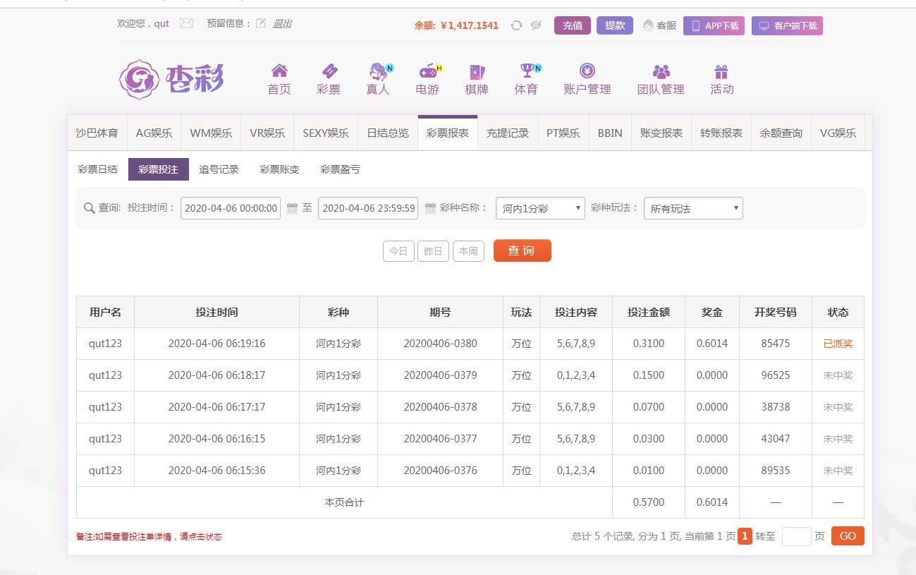Screen dimensions: 916x575
Task: Open the 活动 gift box icon
Action: (721, 71)
